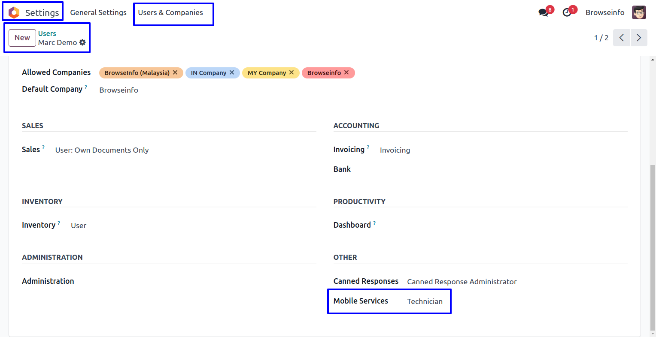Open the conversations chat icon with badge 8
The width and height of the screenshot is (656, 337).
[544, 12]
